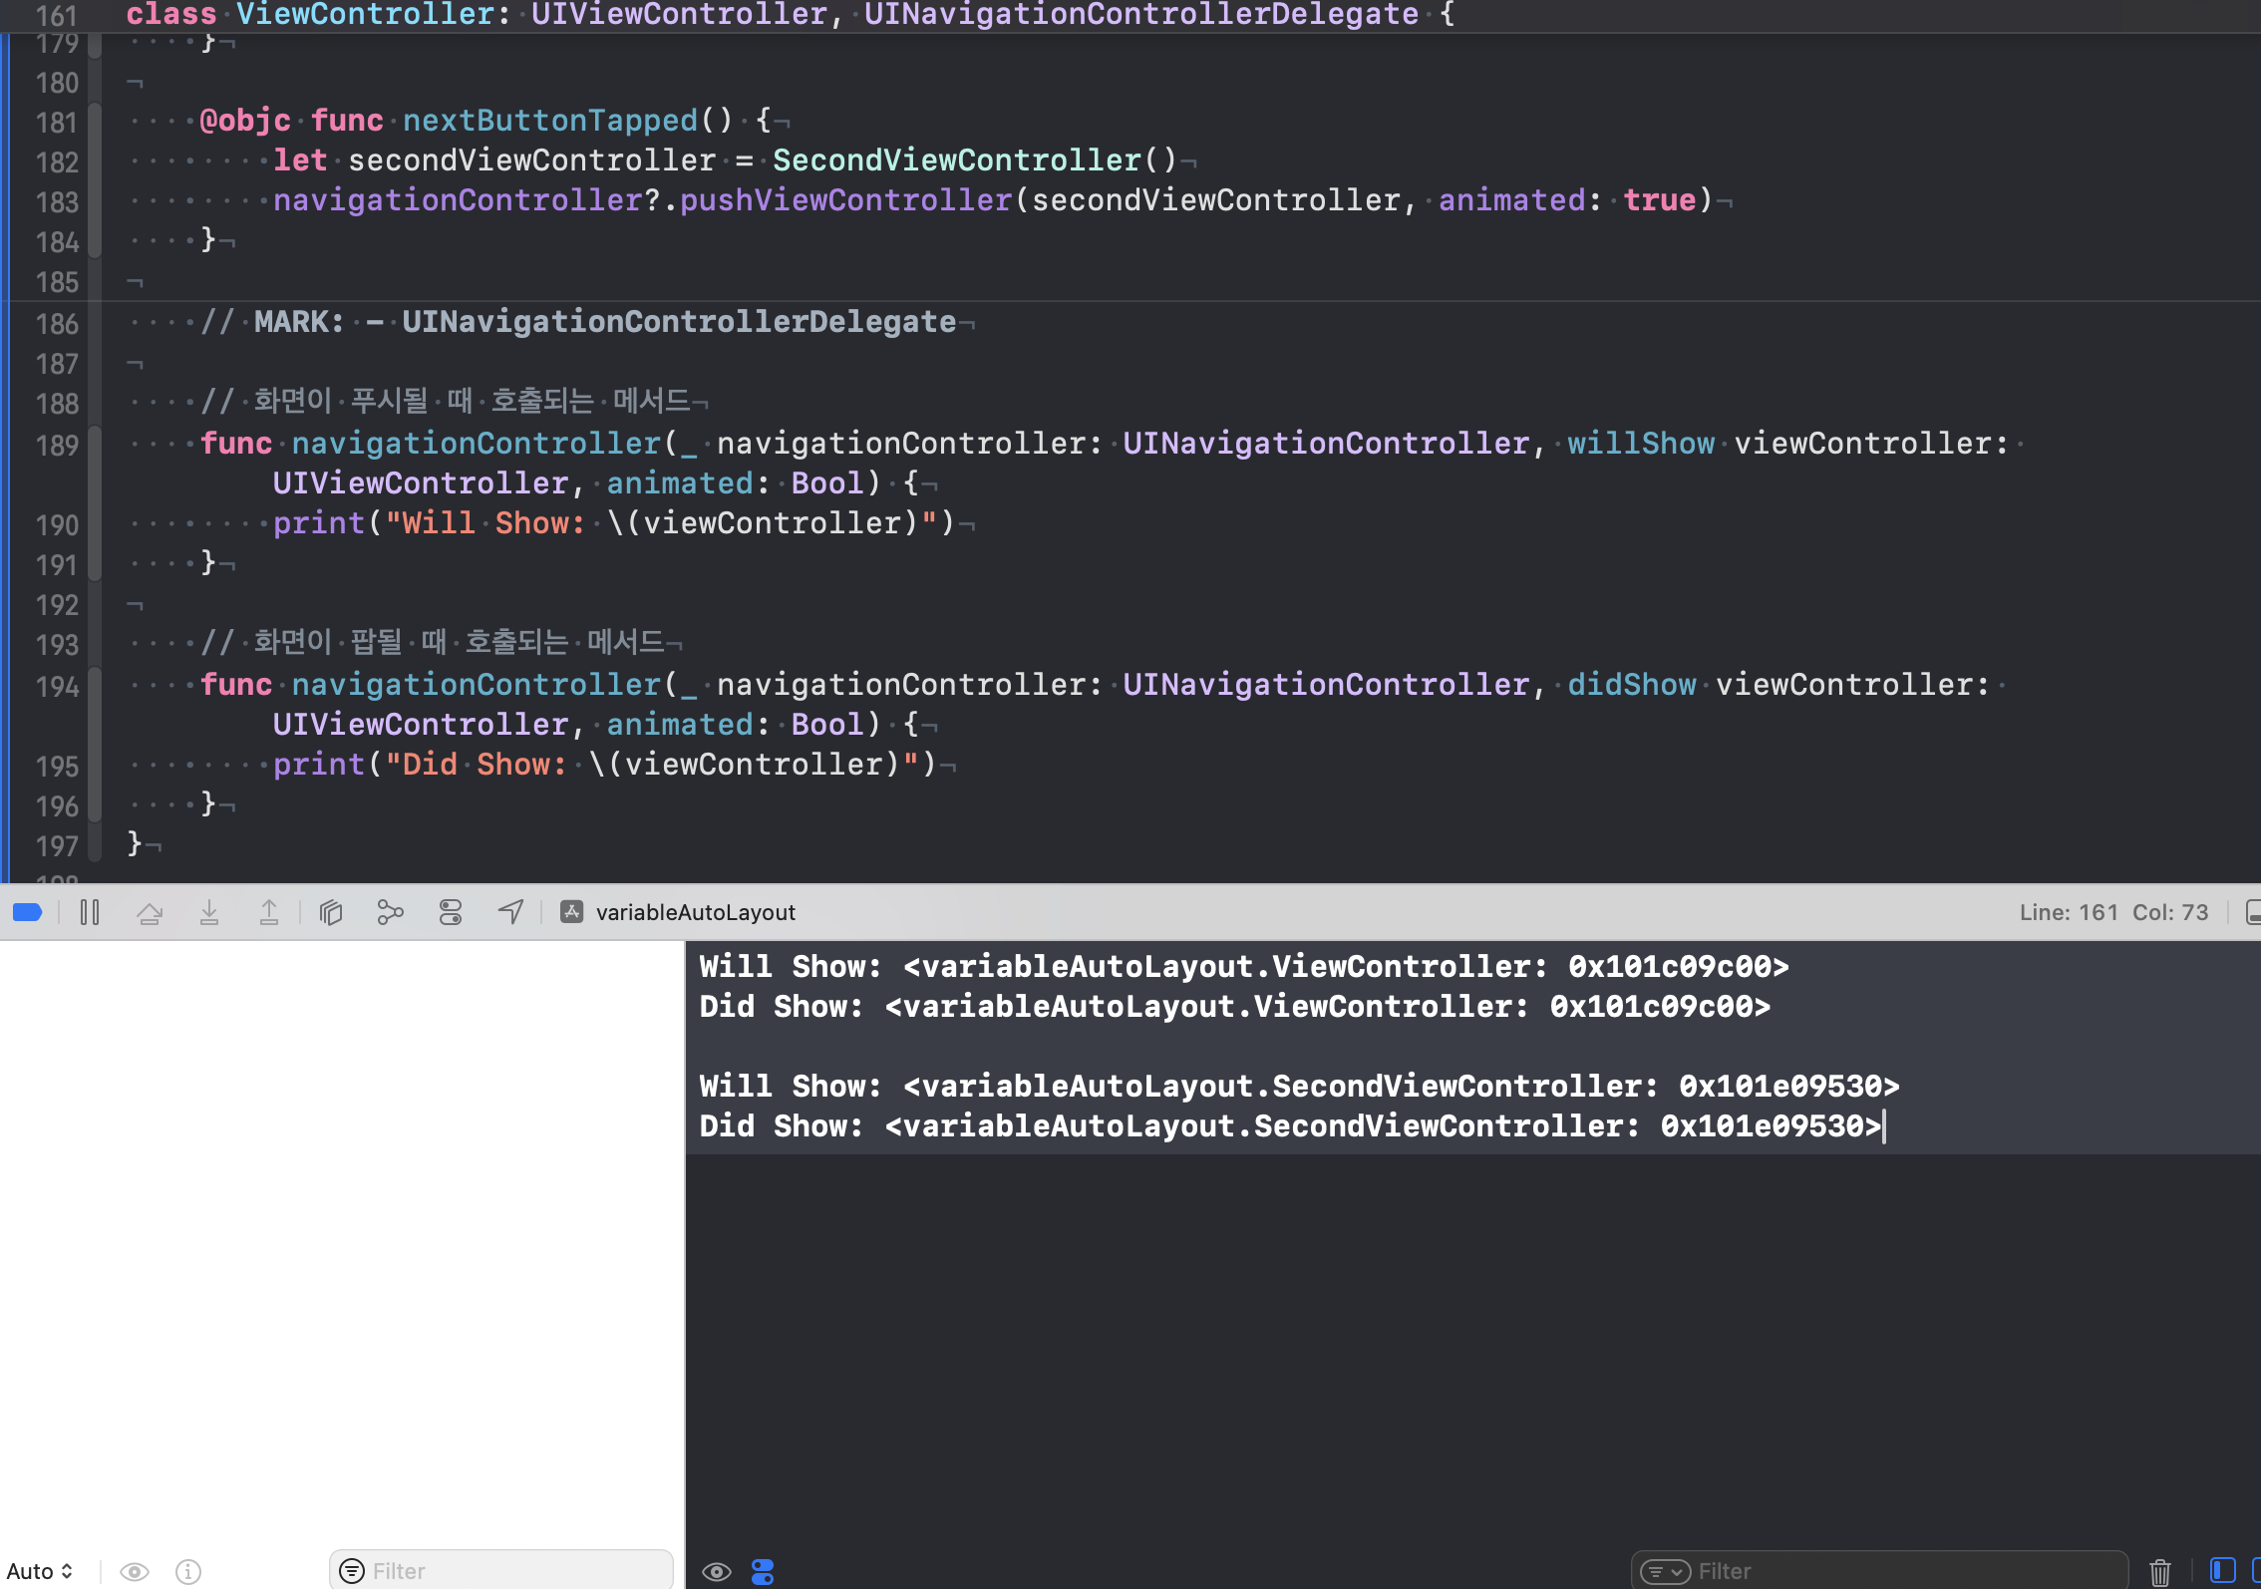Click the Korean comment on line 188
Viewport: 2261px width, 1589px height.
coord(446,402)
